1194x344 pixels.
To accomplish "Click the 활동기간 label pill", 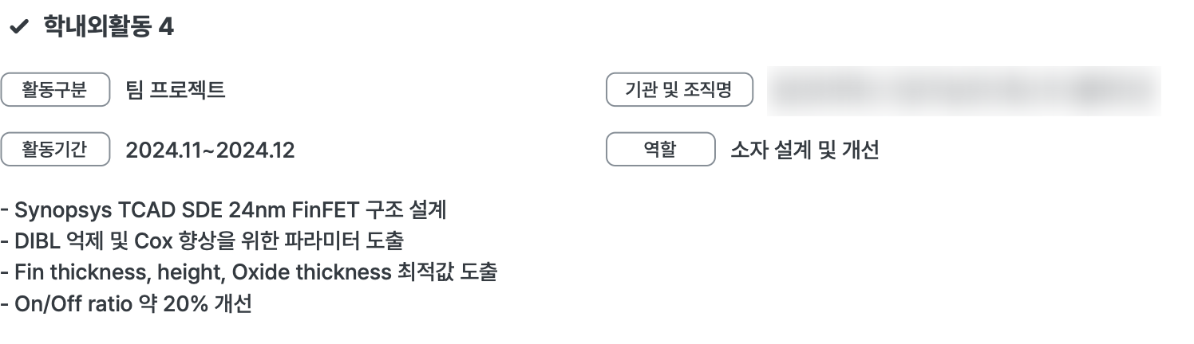I will tap(55, 150).
